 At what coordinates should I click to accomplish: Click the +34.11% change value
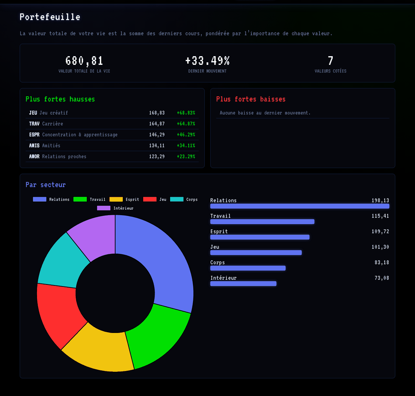[186, 146]
